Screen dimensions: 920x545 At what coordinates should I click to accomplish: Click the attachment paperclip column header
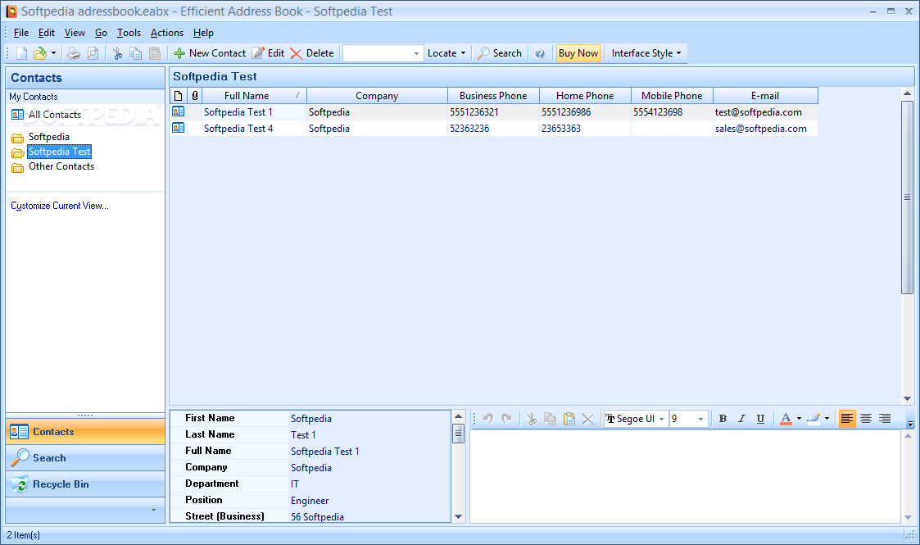click(x=195, y=96)
